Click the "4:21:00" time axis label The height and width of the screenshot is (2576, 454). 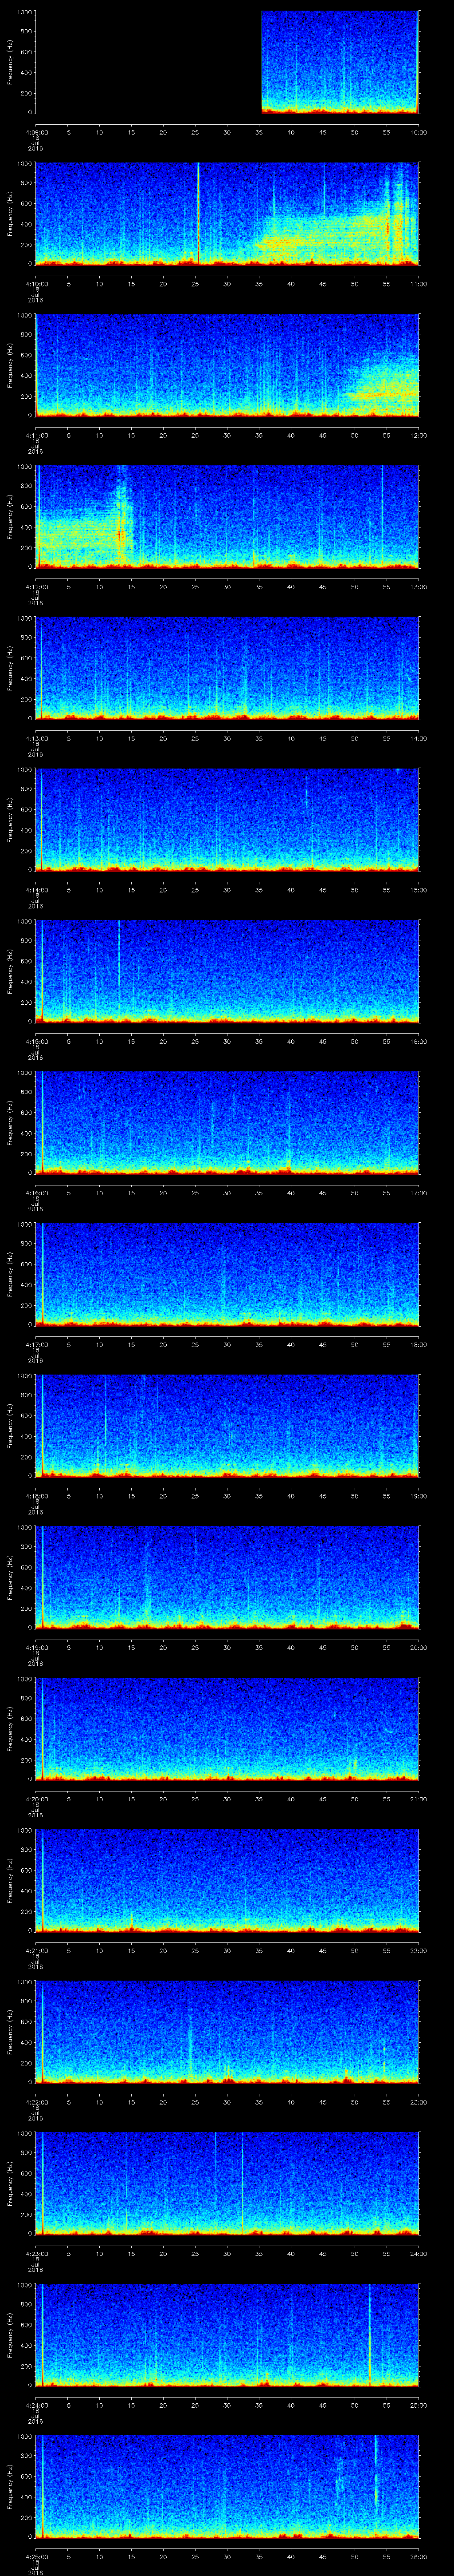[36, 1950]
